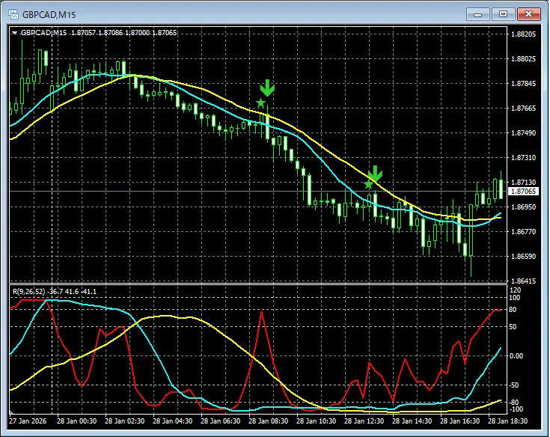Click the 1.86415 price scale label

pyautogui.click(x=523, y=281)
